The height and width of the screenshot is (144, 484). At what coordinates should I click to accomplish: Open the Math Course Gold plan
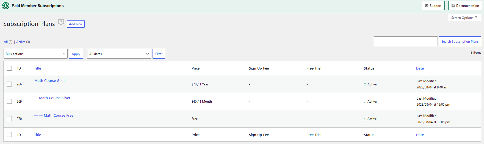[49, 81]
